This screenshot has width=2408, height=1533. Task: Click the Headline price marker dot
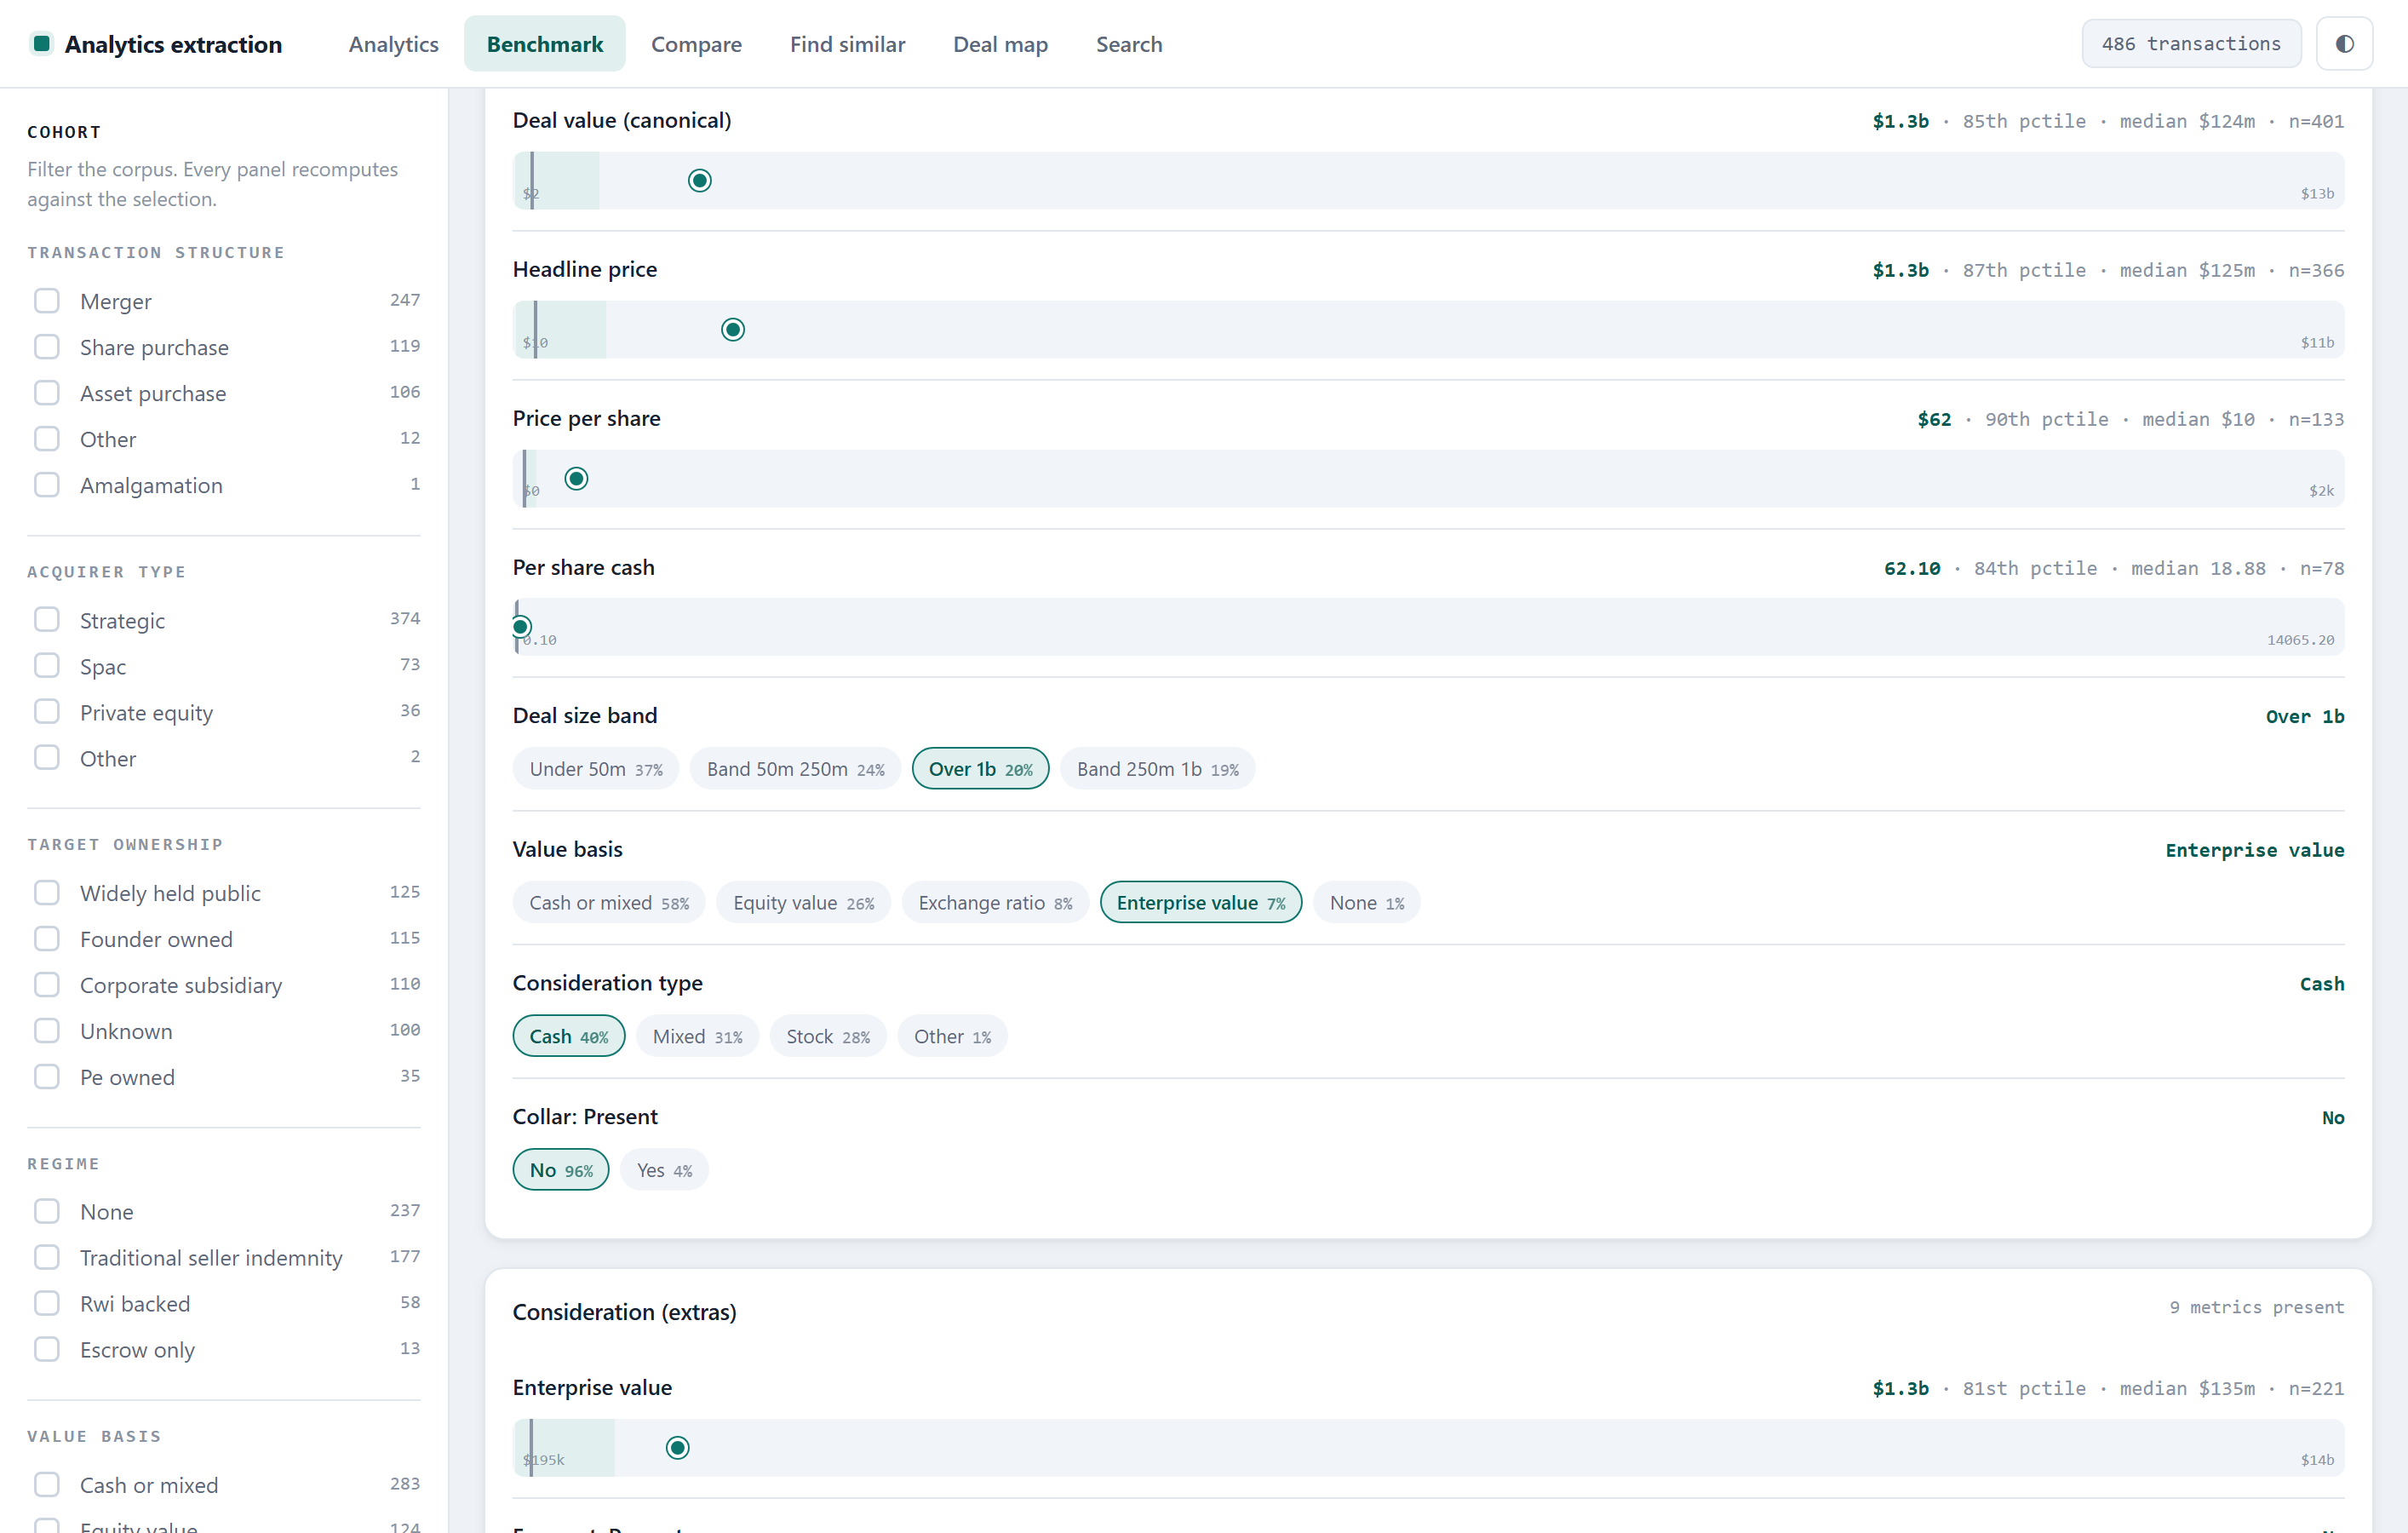[733, 330]
